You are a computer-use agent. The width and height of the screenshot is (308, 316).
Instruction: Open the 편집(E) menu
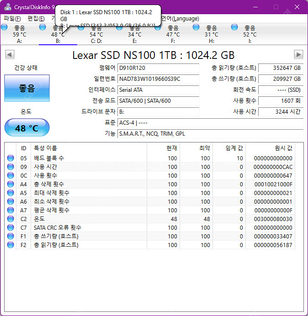pos(36,19)
